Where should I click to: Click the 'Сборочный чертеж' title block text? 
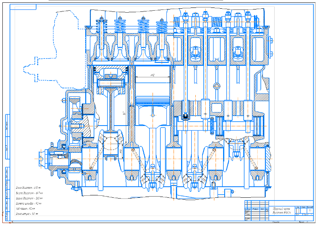point(281,209)
